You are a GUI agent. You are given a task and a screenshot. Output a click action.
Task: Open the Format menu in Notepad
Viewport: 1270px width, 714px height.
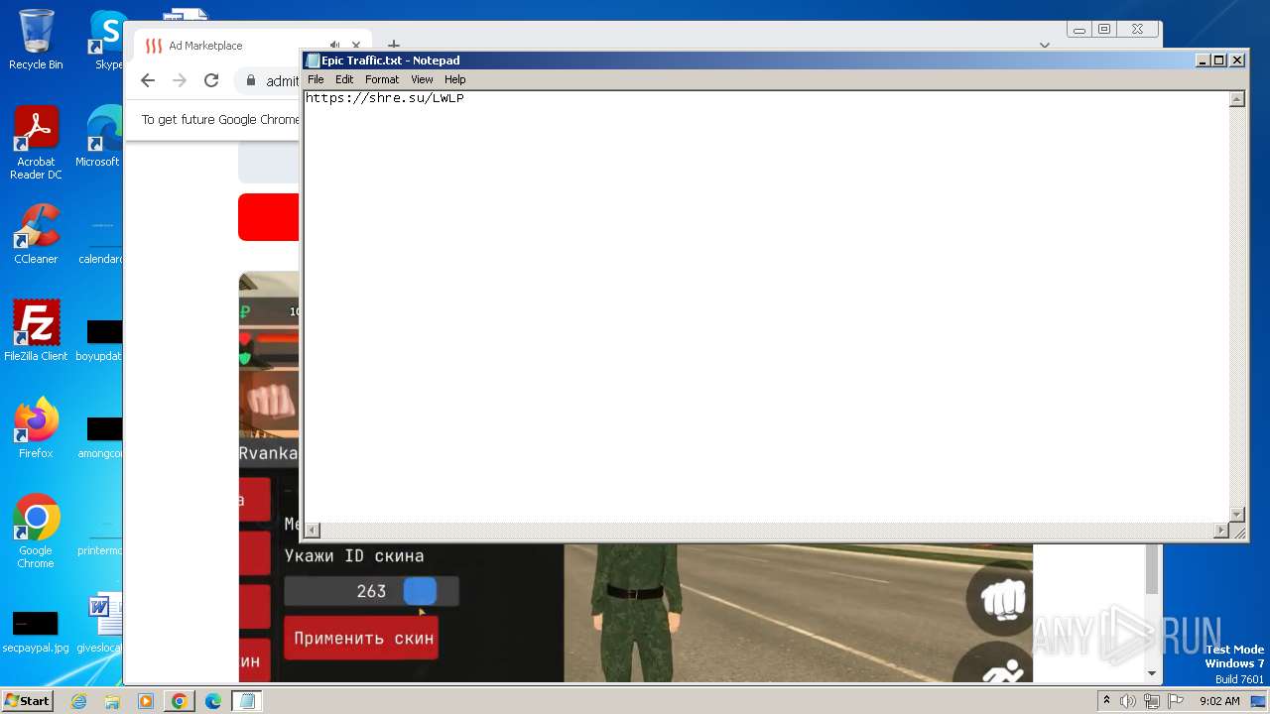pyautogui.click(x=382, y=79)
